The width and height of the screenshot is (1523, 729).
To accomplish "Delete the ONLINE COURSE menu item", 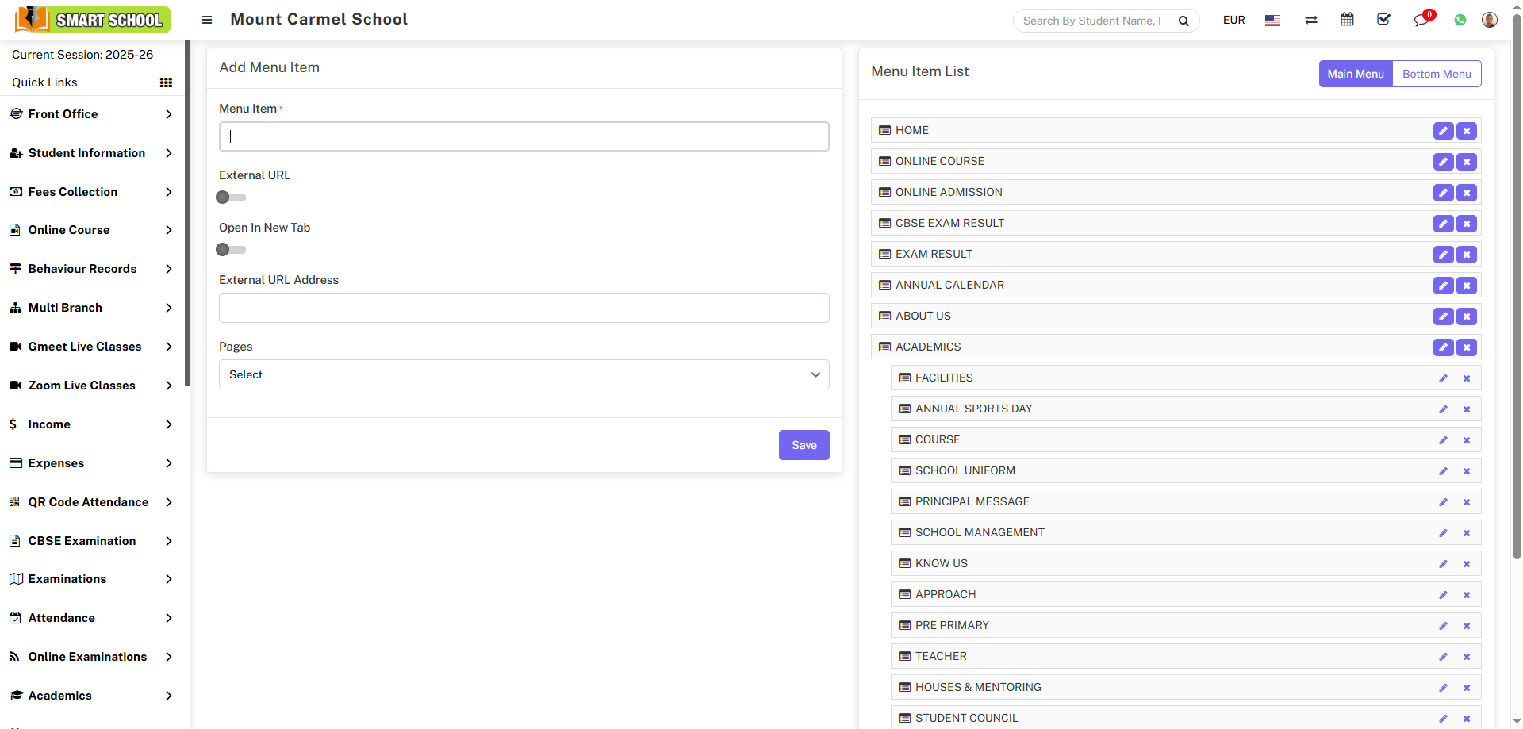I will [1467, 162].
